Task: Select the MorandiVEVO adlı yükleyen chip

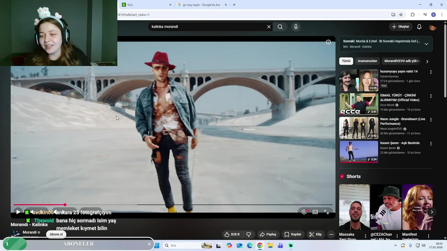Action: click(x=402, y=61)
